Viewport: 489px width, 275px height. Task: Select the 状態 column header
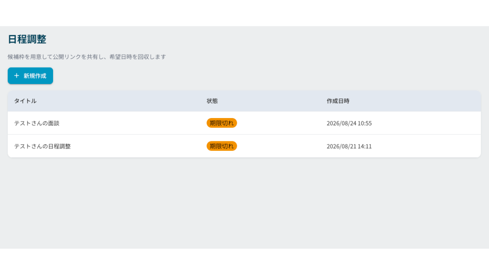coord(212,101)
